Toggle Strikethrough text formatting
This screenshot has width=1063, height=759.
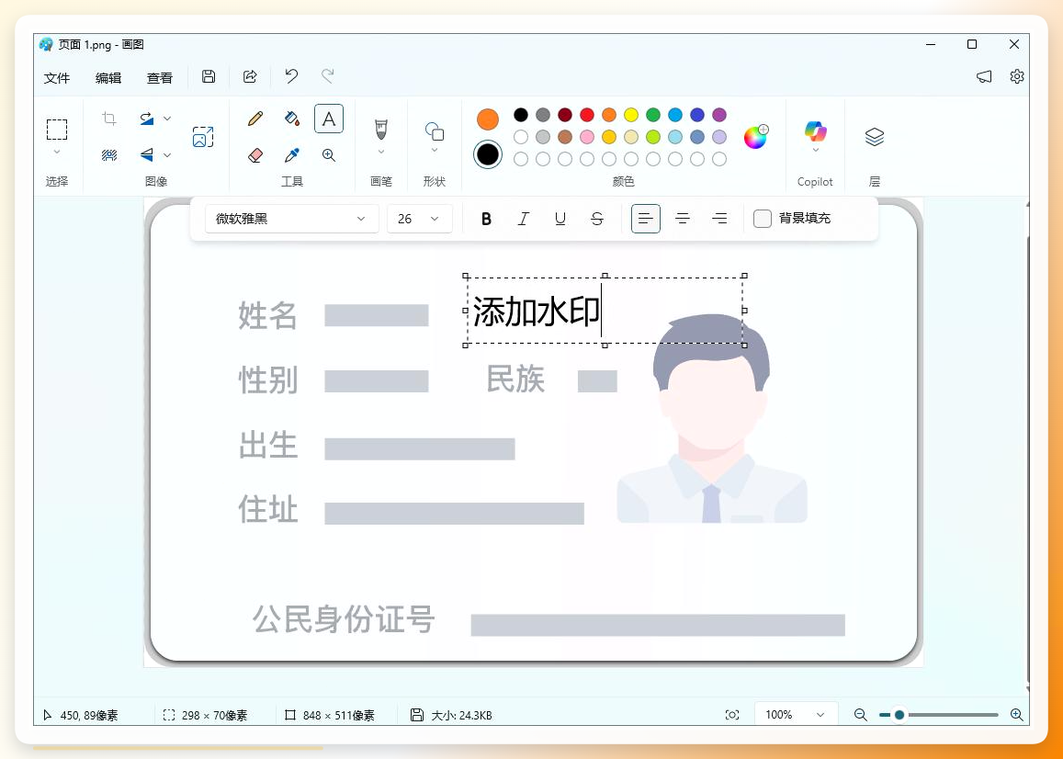pos(597,219)
